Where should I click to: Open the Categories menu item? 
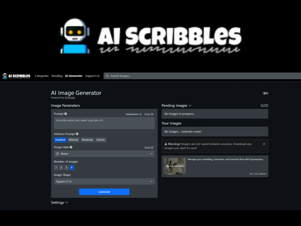(x=42, y=76)
